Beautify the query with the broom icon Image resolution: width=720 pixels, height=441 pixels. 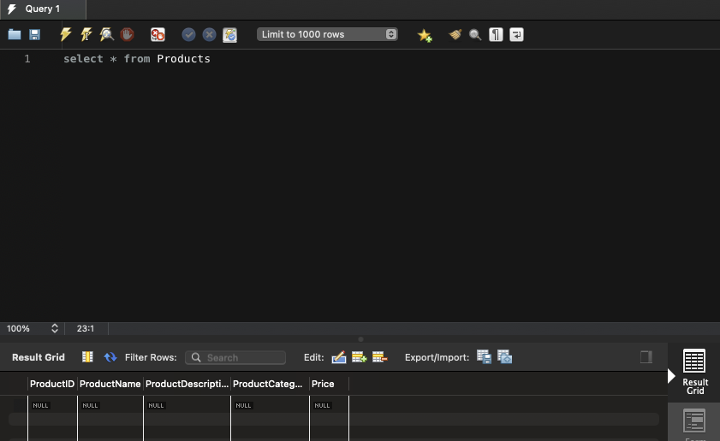point(455,35)
